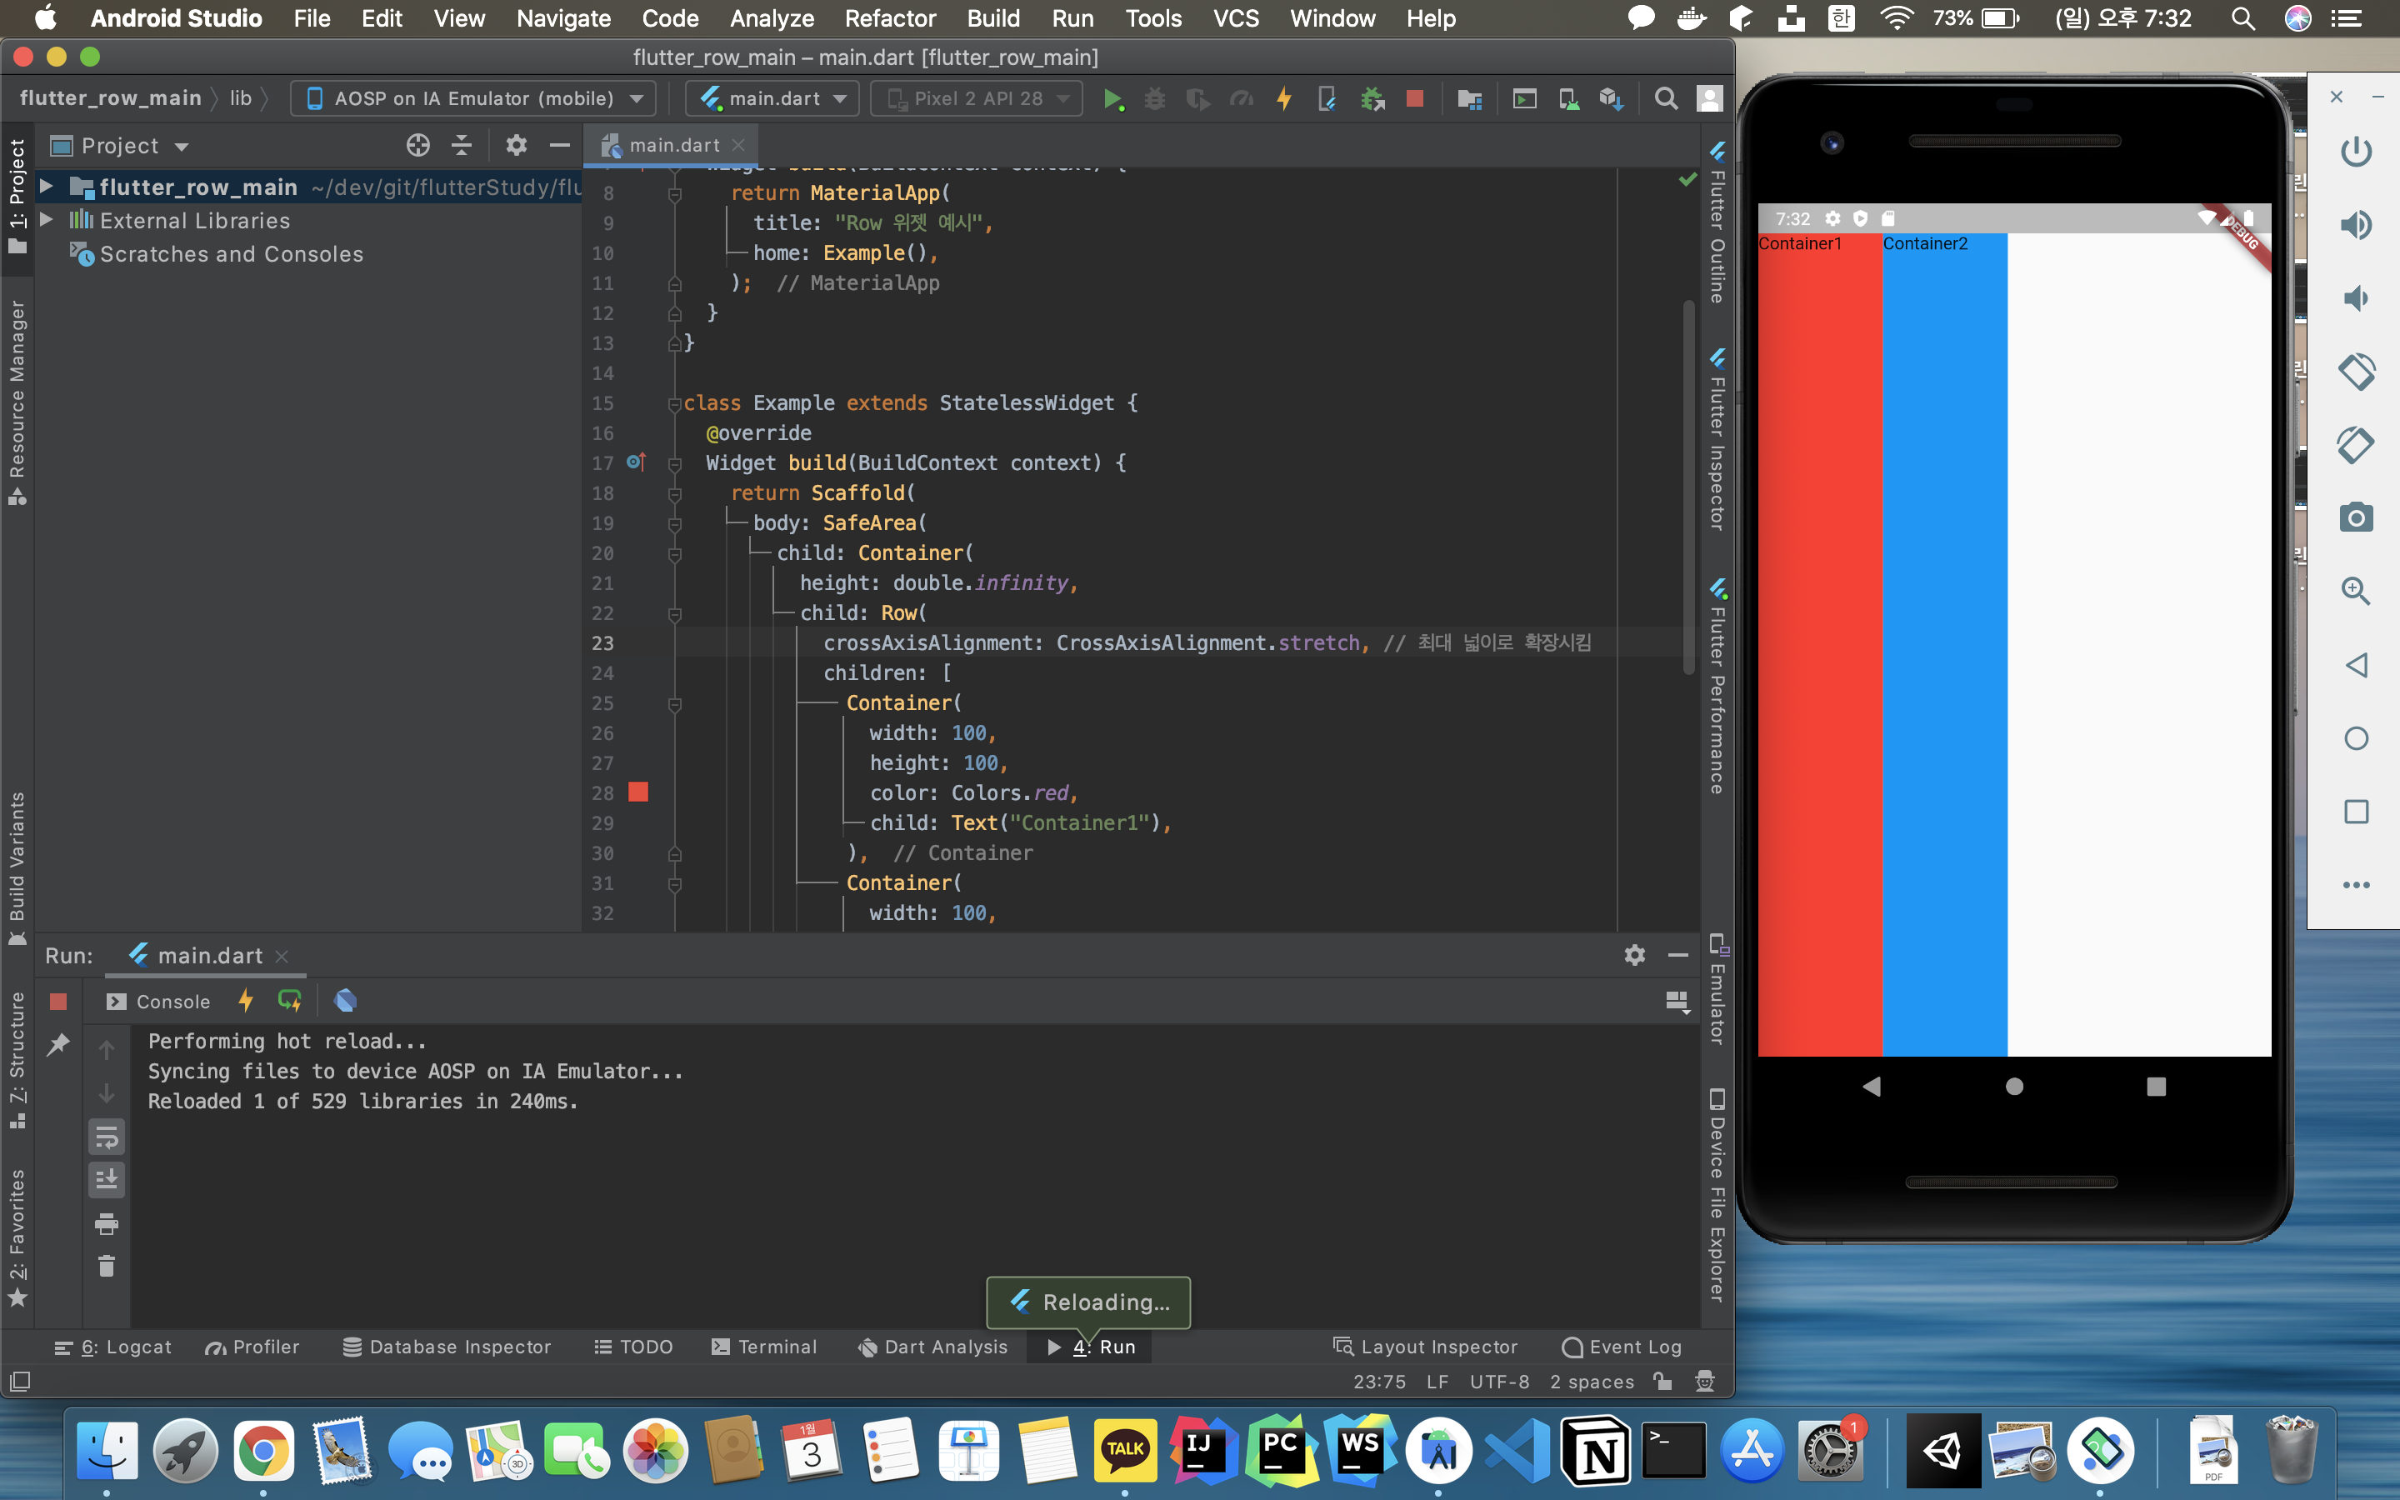Click the green Run app button

tap(1112, 98)
